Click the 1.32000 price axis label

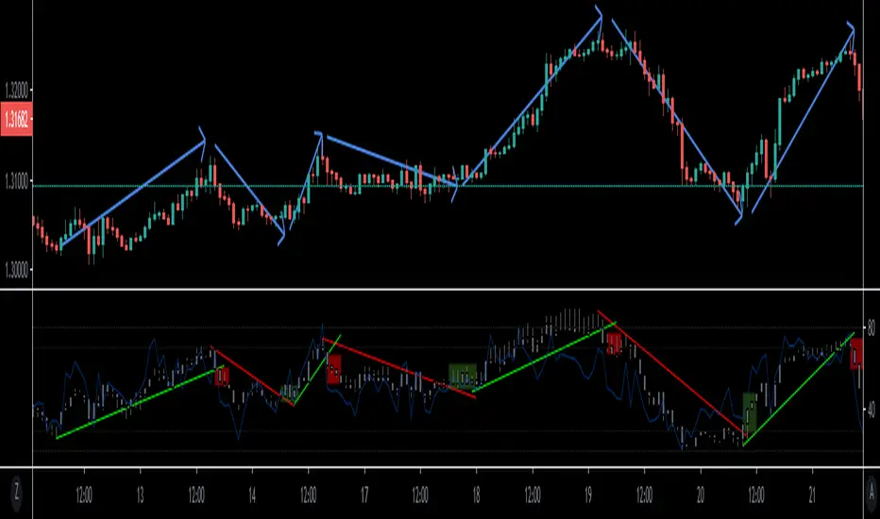(16, 90)
